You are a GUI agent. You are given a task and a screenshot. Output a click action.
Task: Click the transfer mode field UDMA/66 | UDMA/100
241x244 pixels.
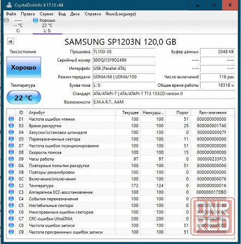[x=124, y=77]
